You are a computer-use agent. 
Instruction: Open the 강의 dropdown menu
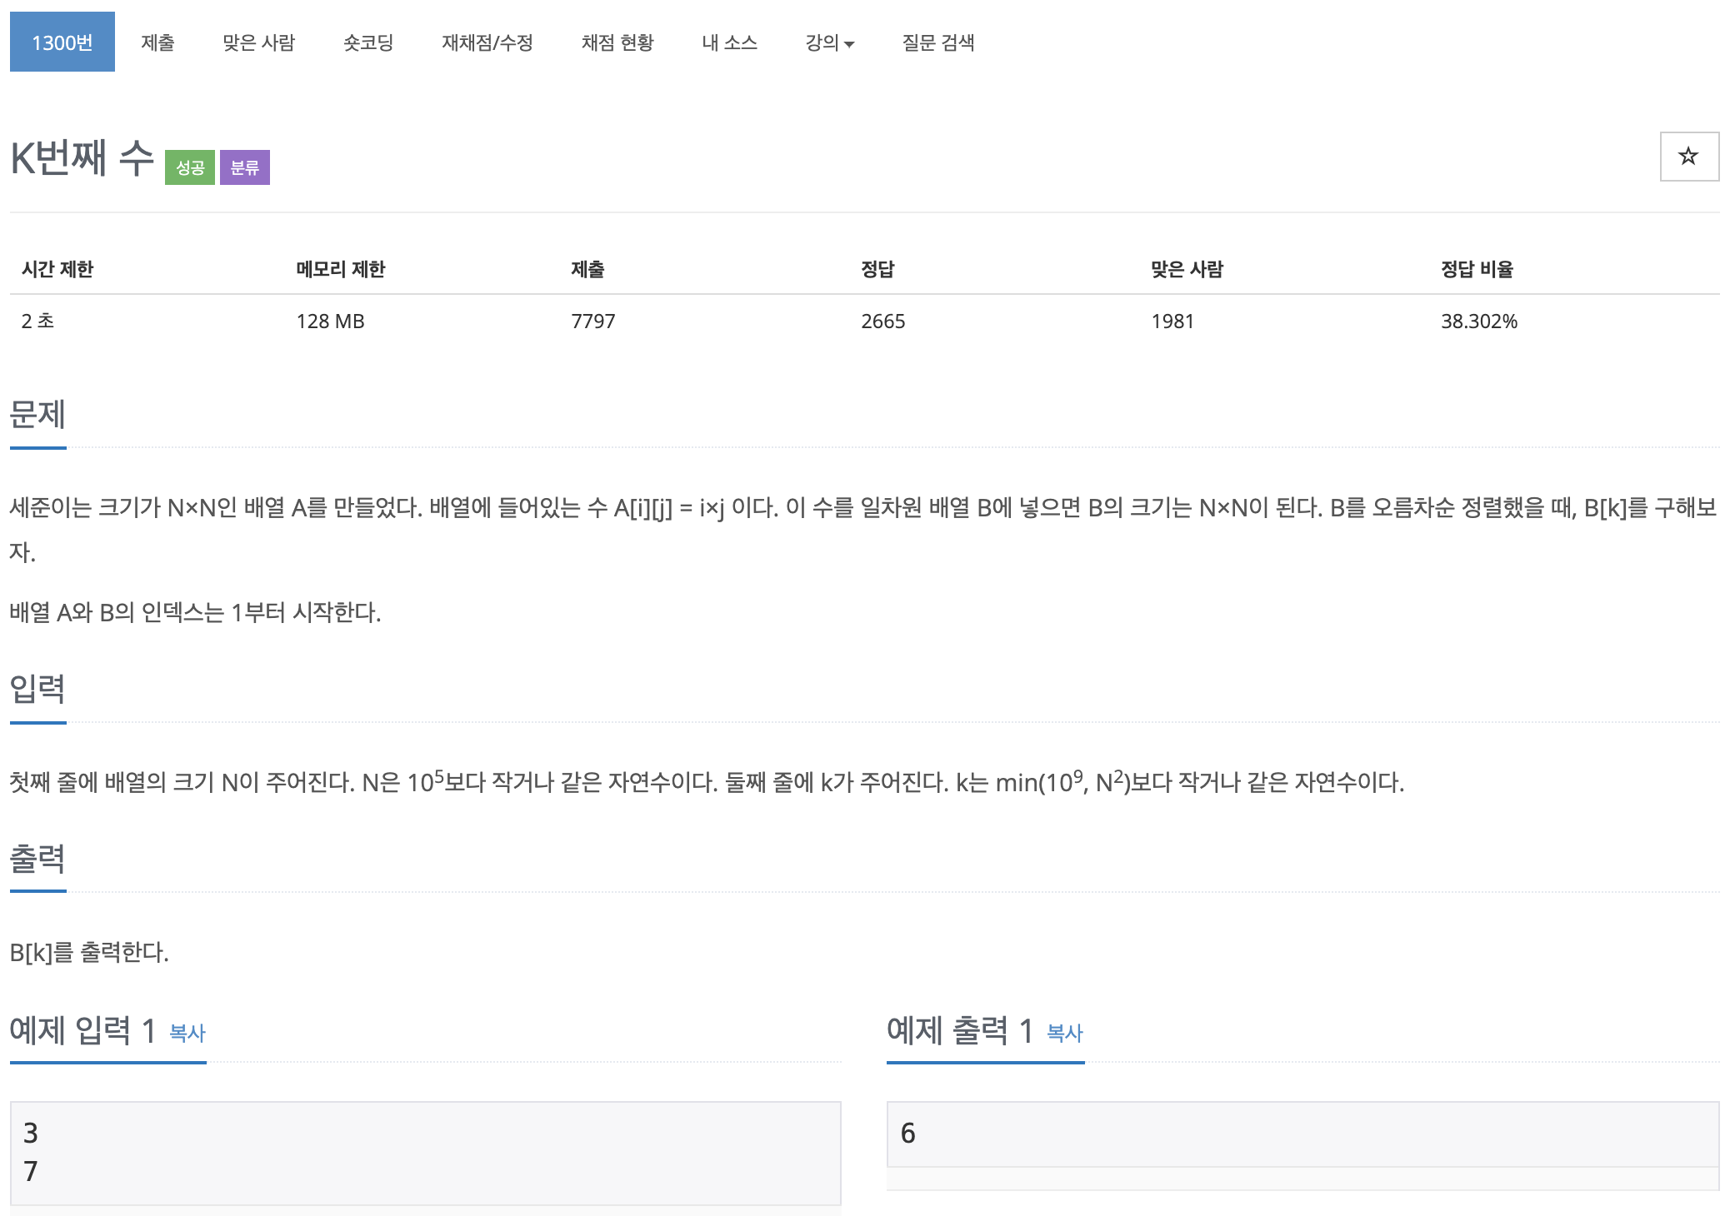coord(829,42)
